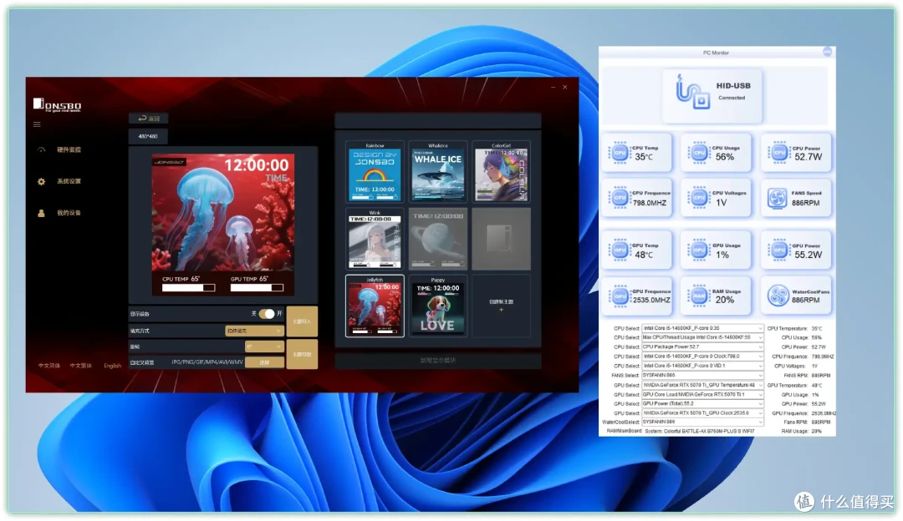Click the RAM chip icon on the RAM Usage tile
Screen dimensions: 903x521
click(699, 296)
